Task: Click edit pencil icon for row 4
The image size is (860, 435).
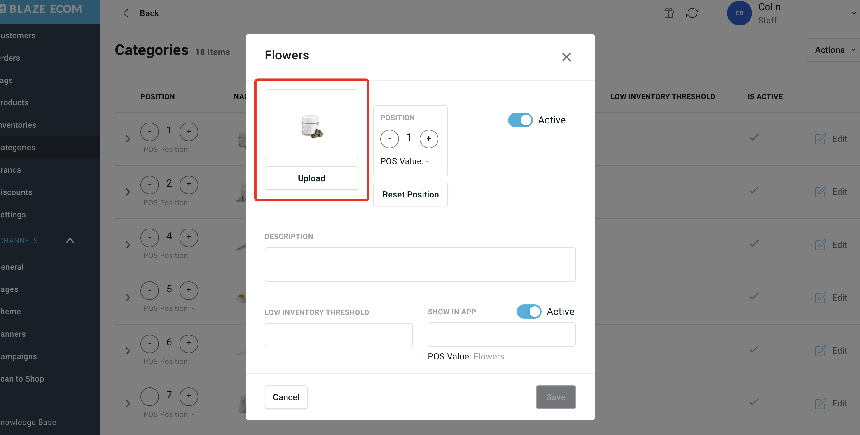Action: point(820,245)
